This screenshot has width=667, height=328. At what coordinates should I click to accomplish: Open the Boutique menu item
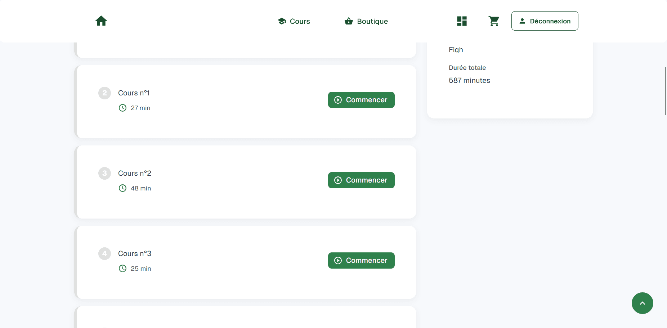[366, 21]
